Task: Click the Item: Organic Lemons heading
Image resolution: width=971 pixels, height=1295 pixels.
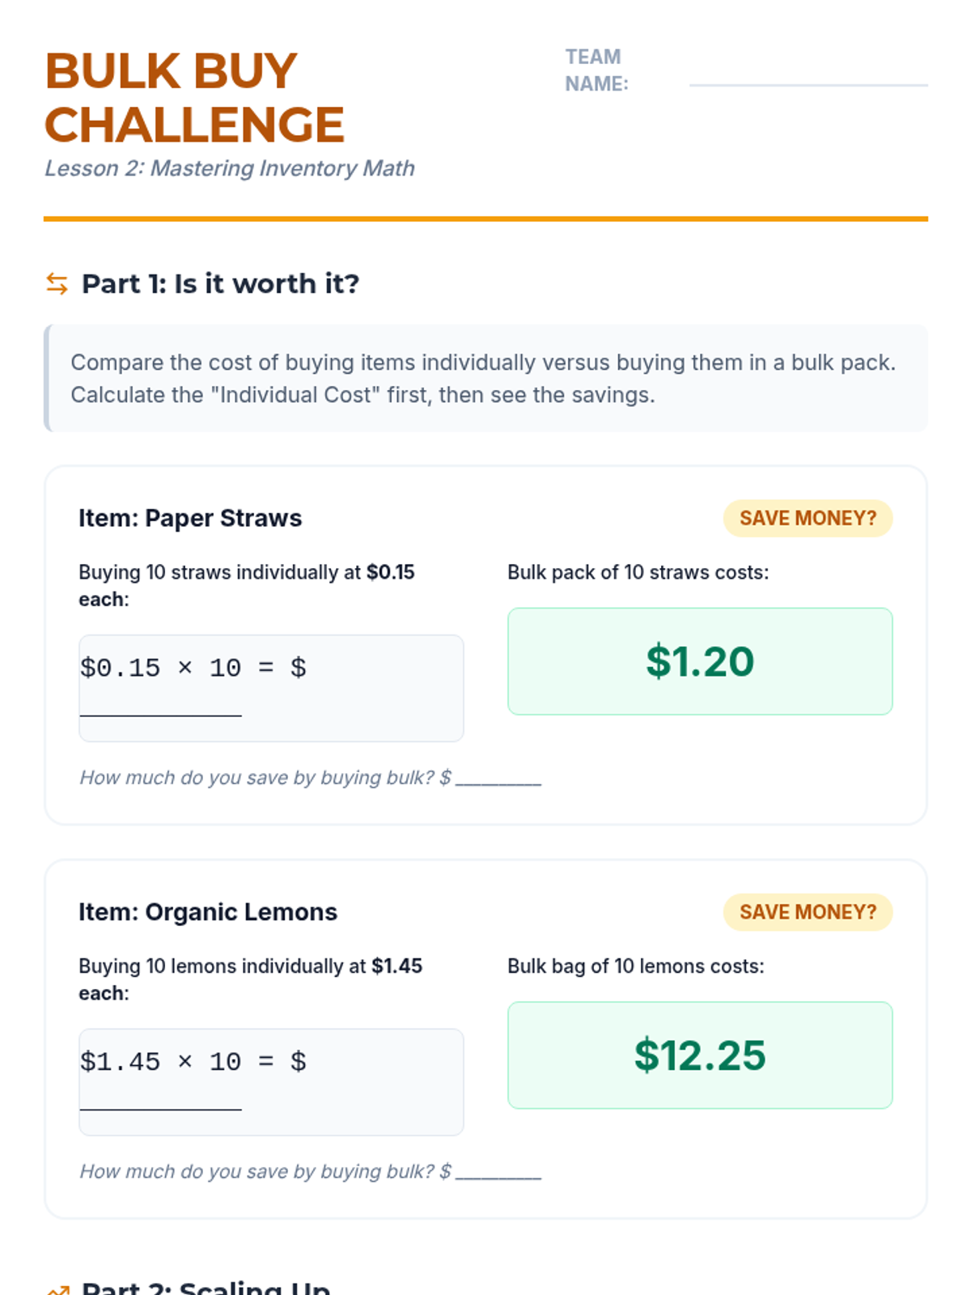Action: coord(208,912)
